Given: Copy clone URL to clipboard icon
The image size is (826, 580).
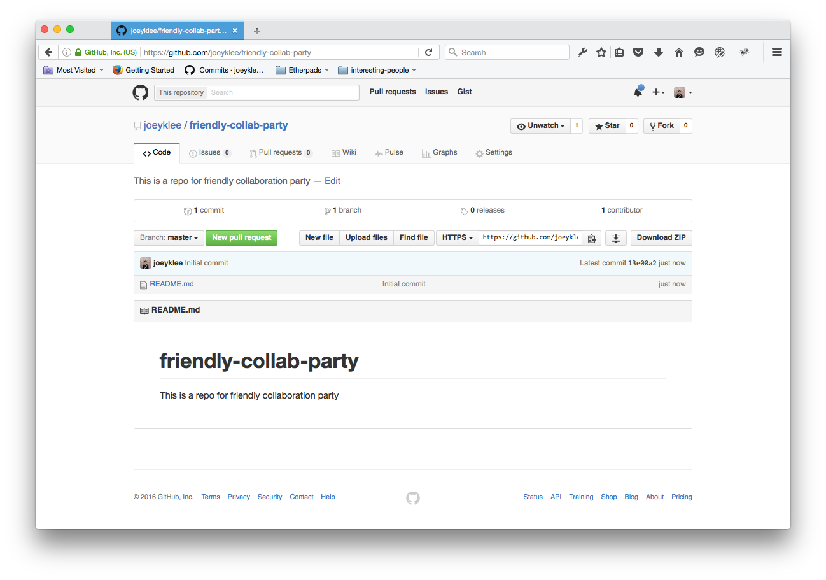Looking at the screenshot, I should 592,238.
